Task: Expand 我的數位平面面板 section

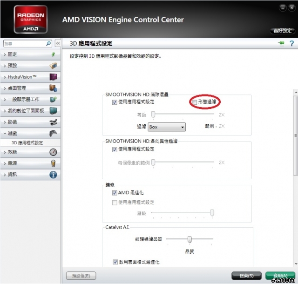Action: point(30,111)
